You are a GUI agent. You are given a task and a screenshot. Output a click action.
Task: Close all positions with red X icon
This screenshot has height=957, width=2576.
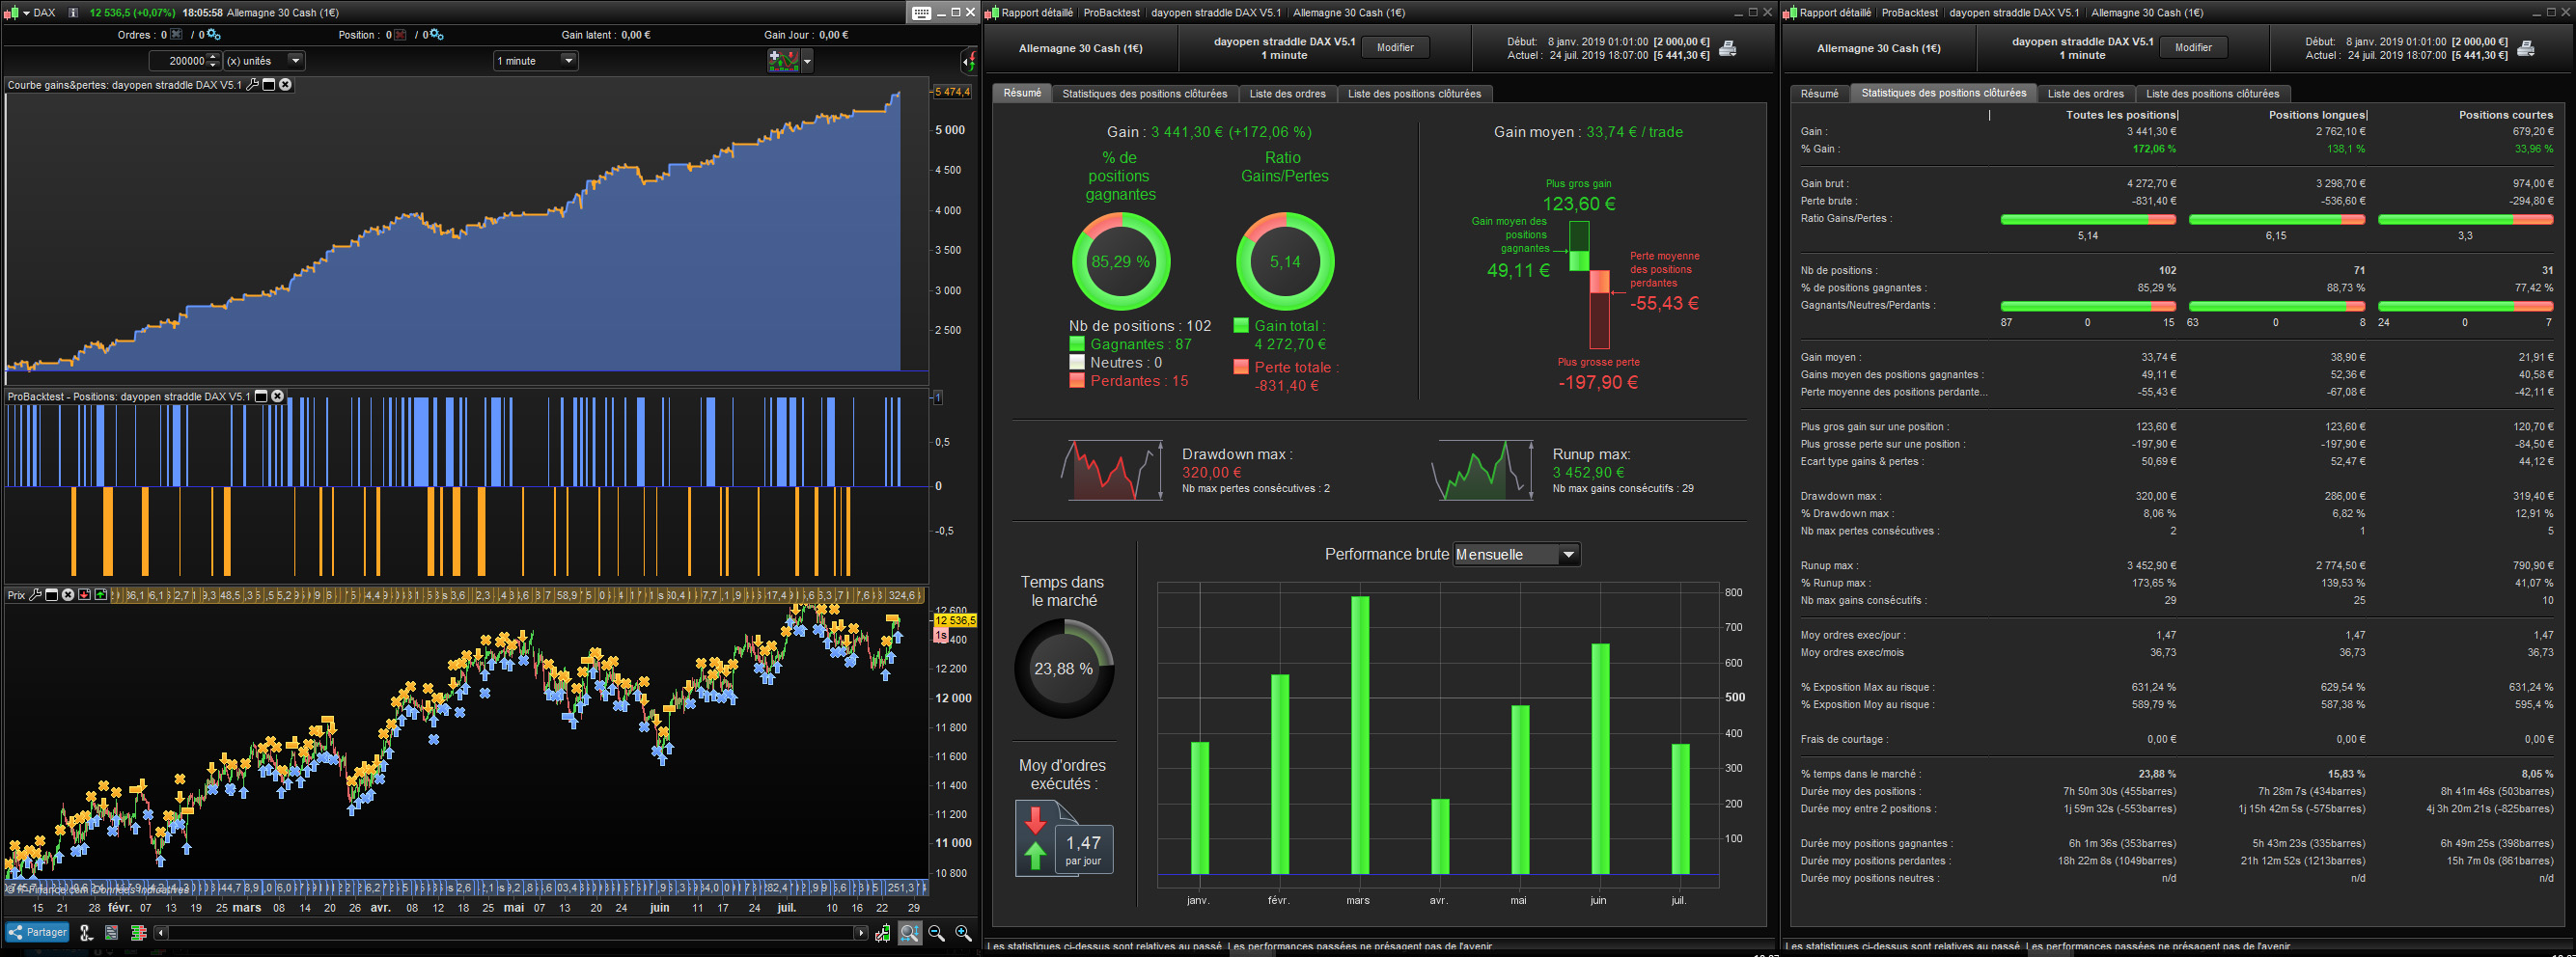[401, 35]
